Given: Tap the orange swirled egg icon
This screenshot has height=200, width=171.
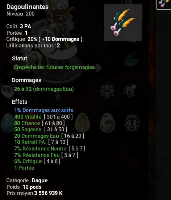Looking at the screenshot, I should pos(83,123).
